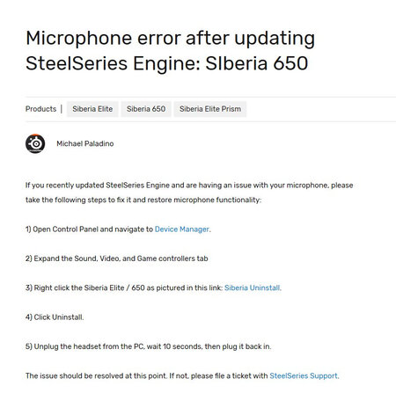396x393 pixels.
Task: Click the article title line 'Microphone error after updating'
Action: click(x=170, y=39)
